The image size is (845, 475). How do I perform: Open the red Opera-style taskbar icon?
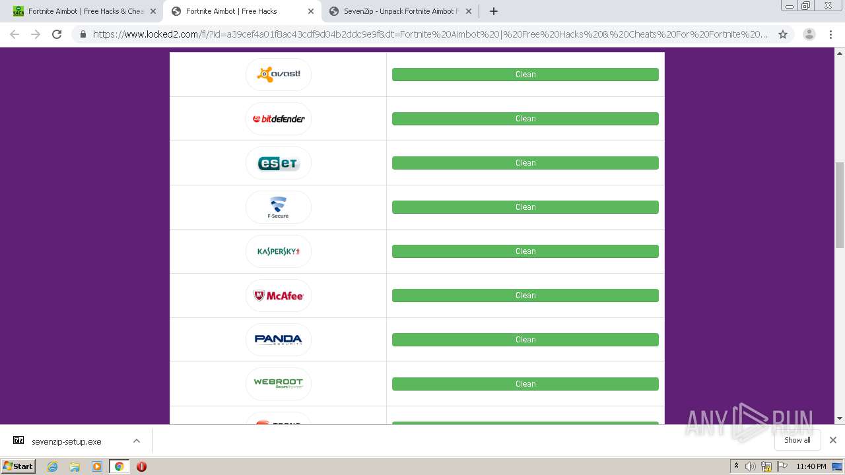point(141,466)
